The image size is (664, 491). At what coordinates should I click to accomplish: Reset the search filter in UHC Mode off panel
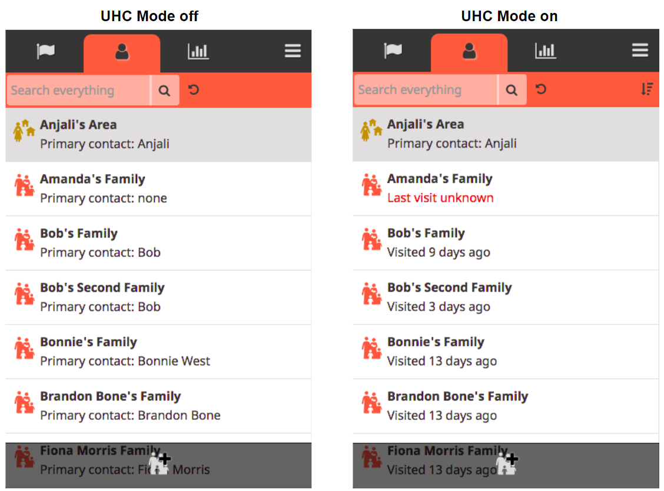coord(194,90)
